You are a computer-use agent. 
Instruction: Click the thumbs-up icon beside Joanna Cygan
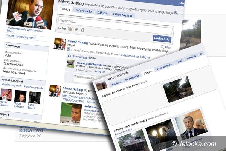[69, 55]
